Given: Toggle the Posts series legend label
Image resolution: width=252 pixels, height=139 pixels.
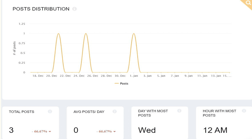Looking at the screenshot, I should (x=124, y=84).
